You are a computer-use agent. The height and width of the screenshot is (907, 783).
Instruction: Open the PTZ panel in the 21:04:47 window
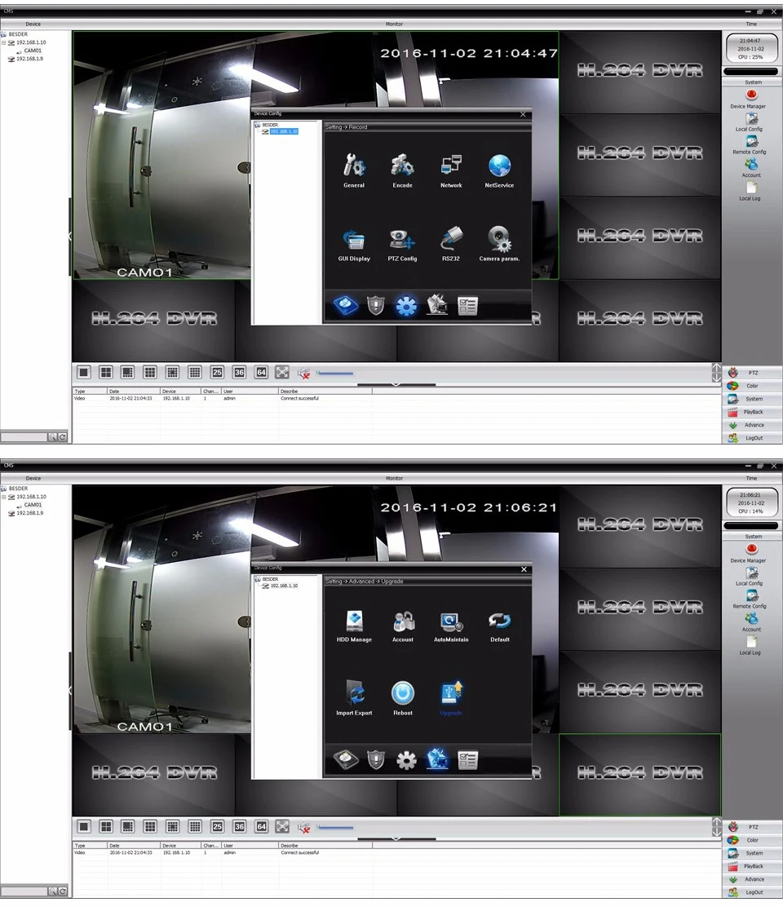752,373
